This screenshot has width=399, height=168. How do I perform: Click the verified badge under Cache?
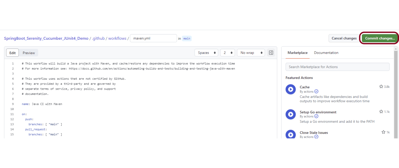click(x=316, y=92)
